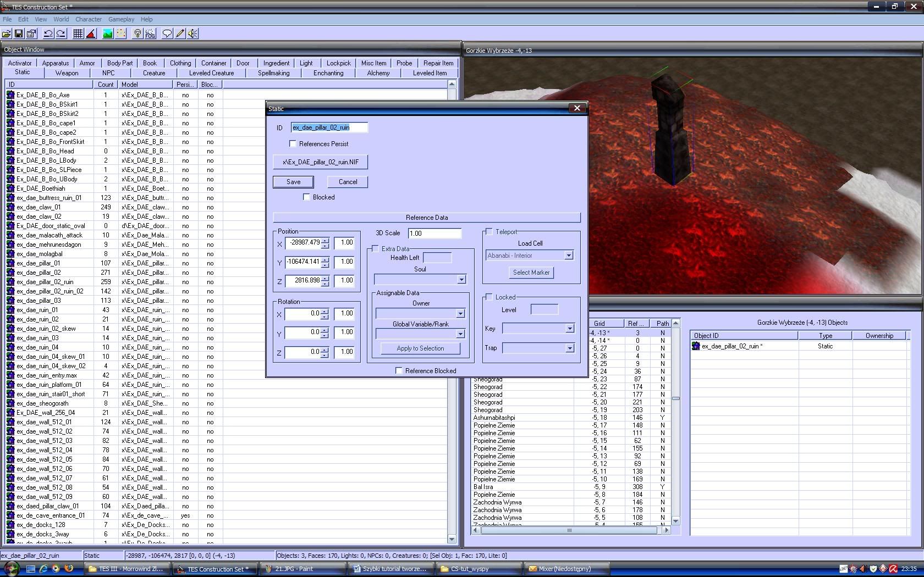
Task: Toggle the Snap to Grid icon
Action: click(78, 34)
